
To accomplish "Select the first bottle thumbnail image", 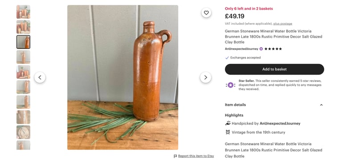I will (x=23, y=12).
